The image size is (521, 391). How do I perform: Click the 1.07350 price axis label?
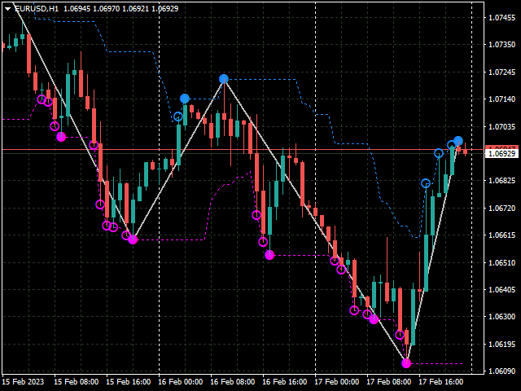[501, 45]
